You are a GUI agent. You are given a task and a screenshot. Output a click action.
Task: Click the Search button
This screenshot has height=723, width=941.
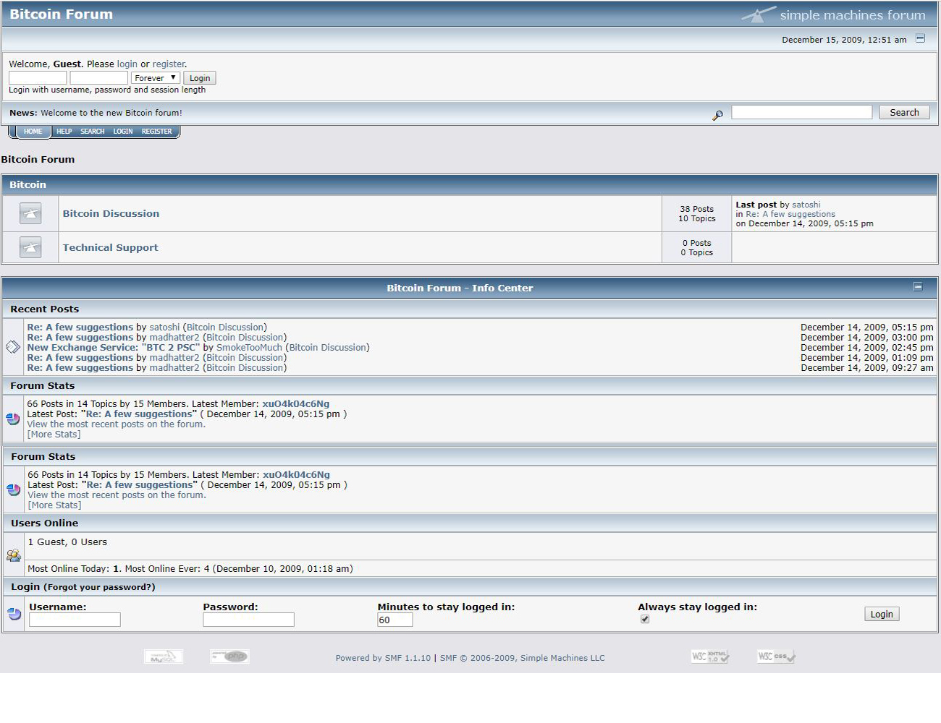click(x=904, y=112)
